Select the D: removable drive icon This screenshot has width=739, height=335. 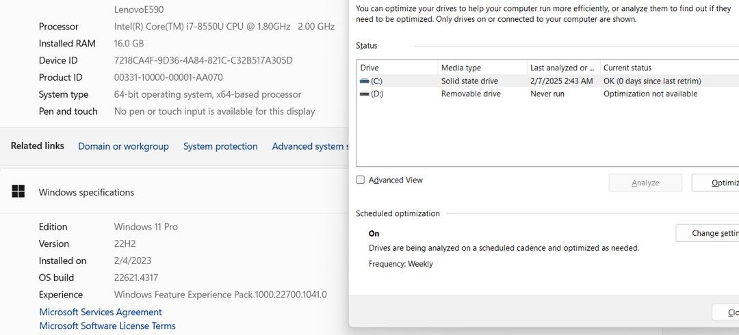(x=364, y=94)
